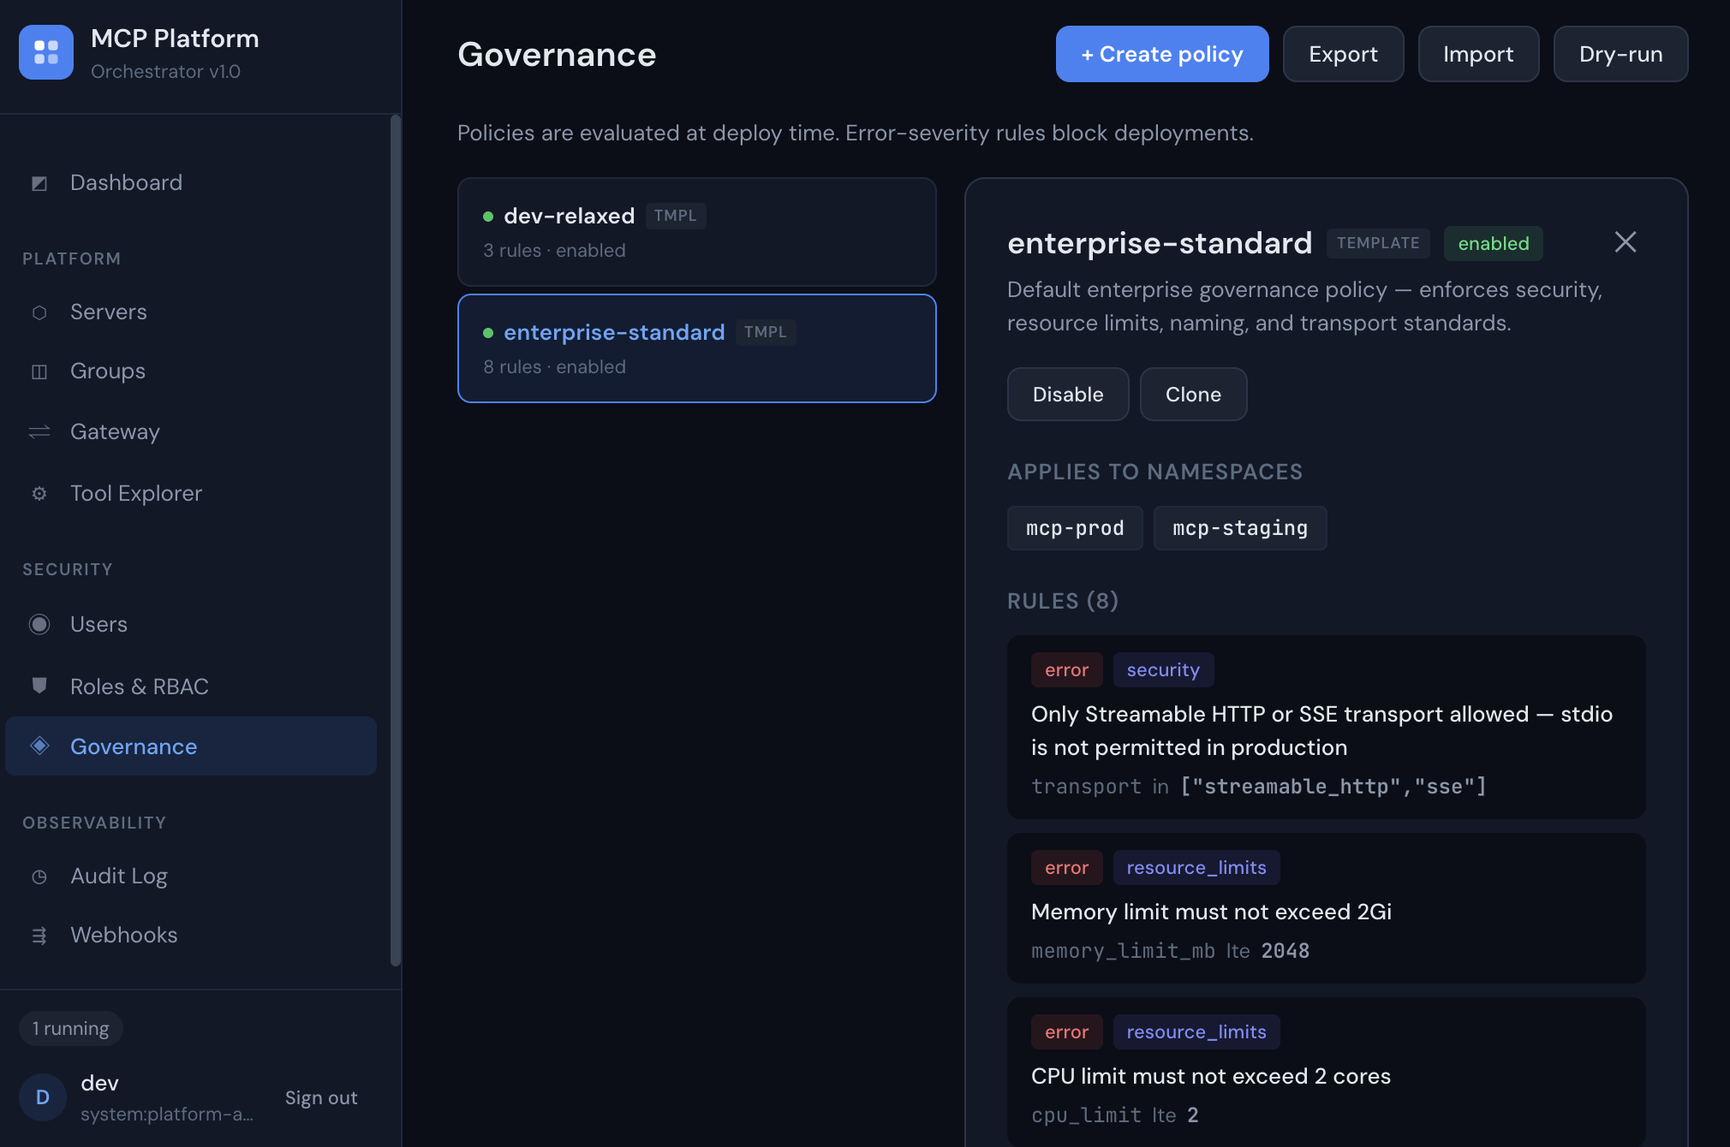The height and width of the screenshot is (1147, 1730).
Task: Click the system:platform-a... username text
Action: tap(167, 1114)
